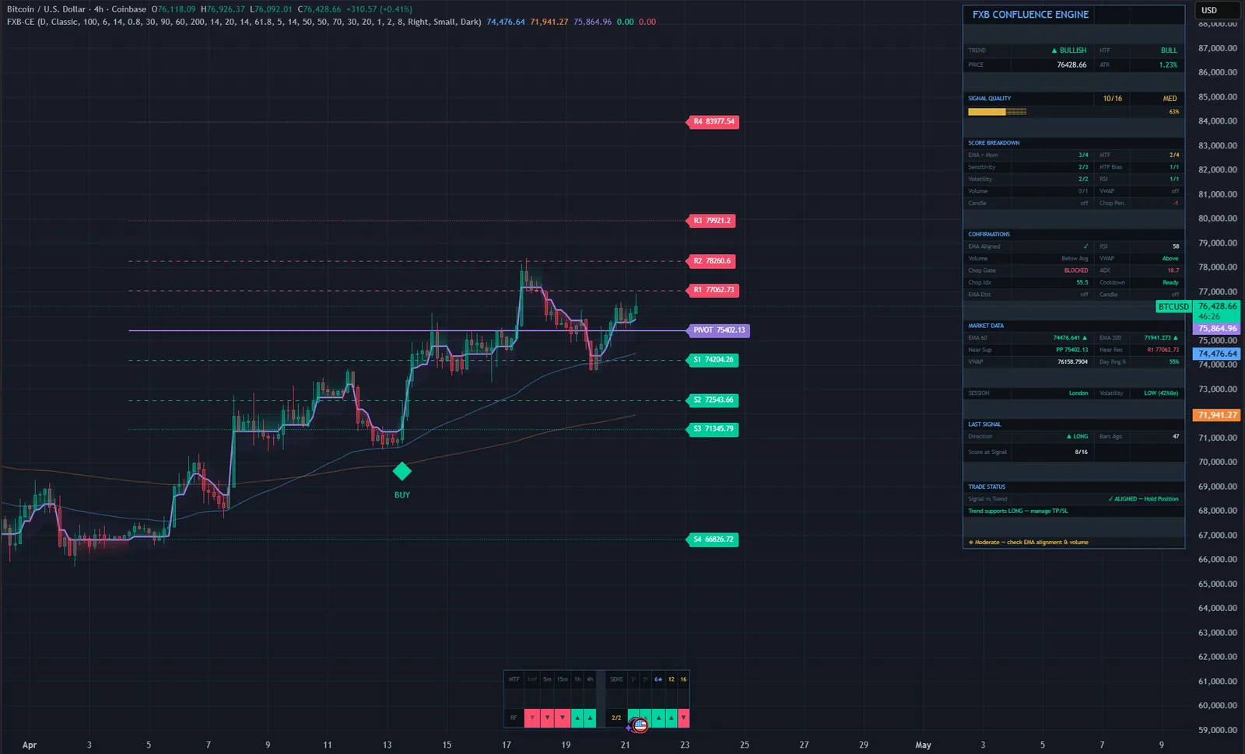Viewport: 1245px width, 754px height.
Task: Click the LONG last signal direction value
Action: coord(1078,437)
